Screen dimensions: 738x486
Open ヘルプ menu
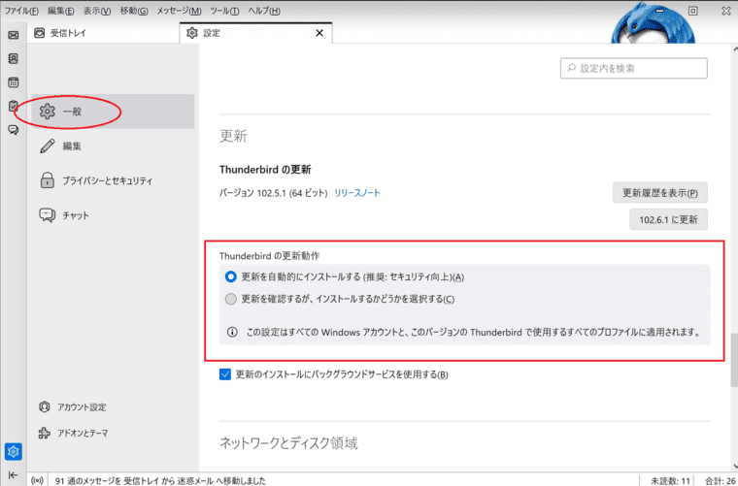click(x=263, y=11)
